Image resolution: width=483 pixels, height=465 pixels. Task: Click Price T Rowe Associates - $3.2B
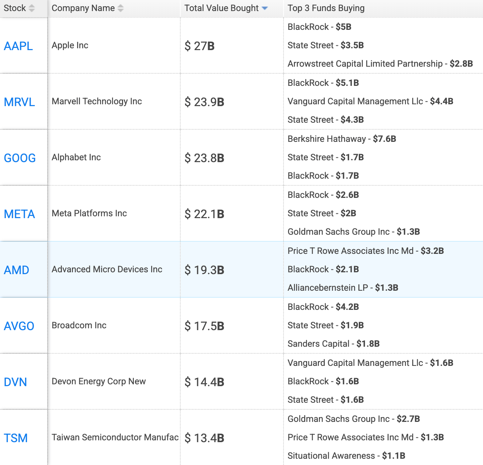tap(366, 251)
